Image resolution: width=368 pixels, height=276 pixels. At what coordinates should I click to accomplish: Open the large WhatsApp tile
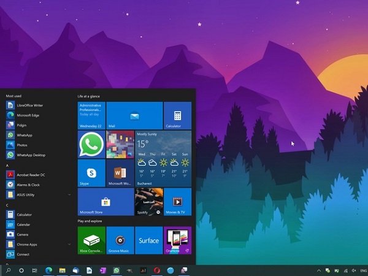(x=91, y=144)
